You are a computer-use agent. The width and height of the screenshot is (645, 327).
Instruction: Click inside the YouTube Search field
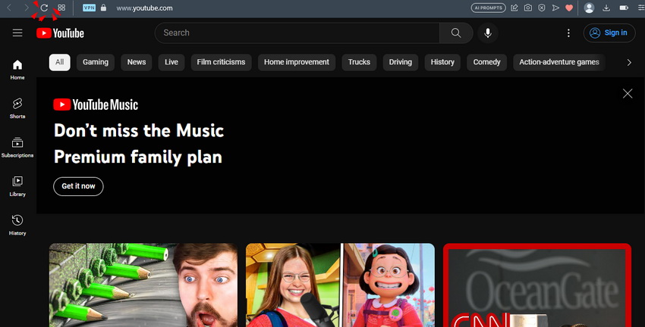tap(297, 33)
